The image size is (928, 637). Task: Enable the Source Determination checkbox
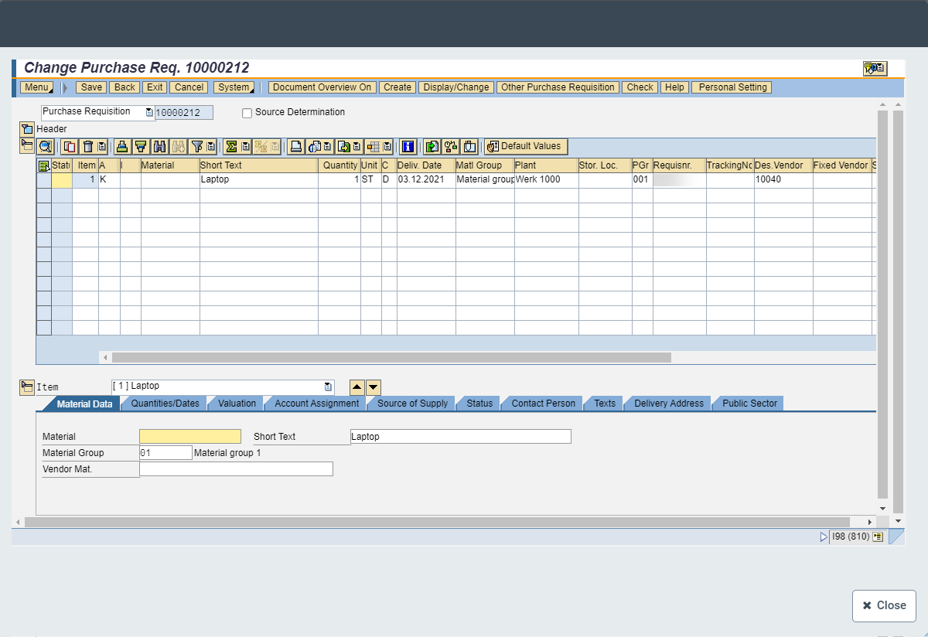tap(247, 113)
